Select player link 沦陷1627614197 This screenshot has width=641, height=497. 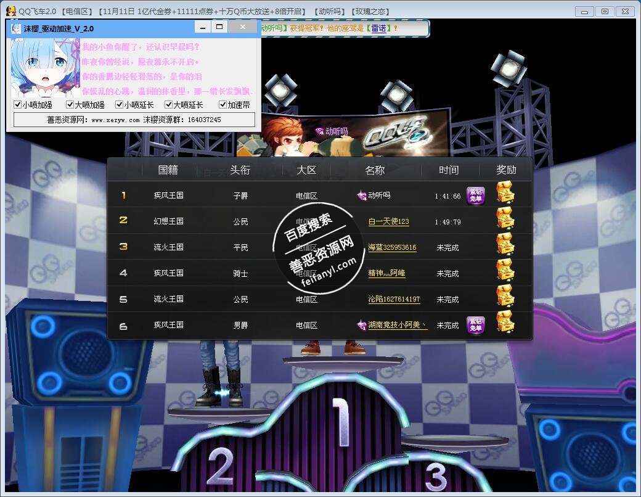pyautogui.click(x=394, y=299)
